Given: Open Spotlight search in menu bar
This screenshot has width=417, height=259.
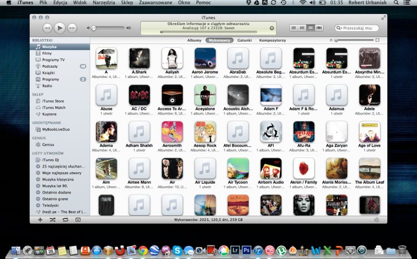Looking at the screenshot, I should [x=396, y=3].
